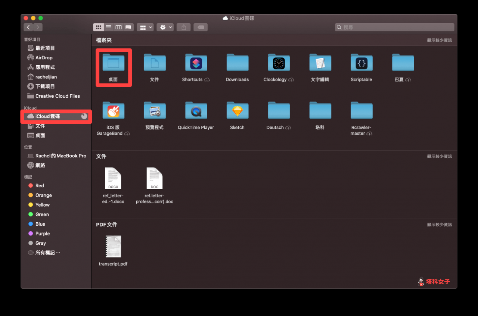Image resolution: width=478 pixels, height=316 pixels.
Task: Download Deutsch via its cloud icon
Action: tap(288, 128)
